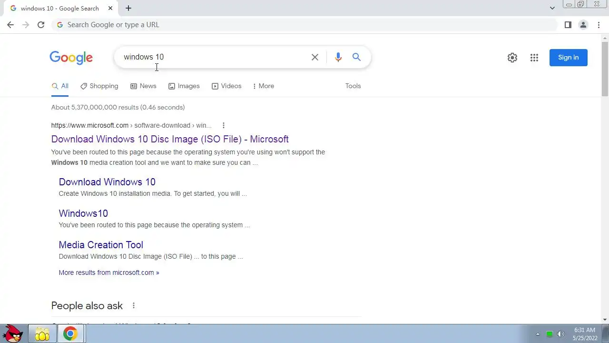Open the Google apps grid
Screen dimensions: 609x343
534,58
